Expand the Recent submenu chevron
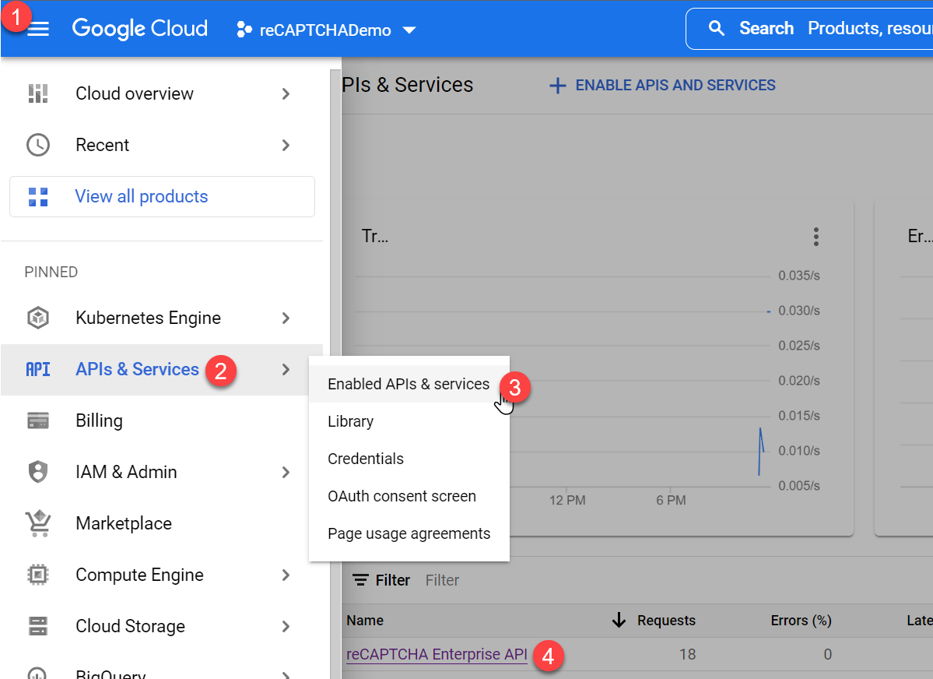 [x=286, y=145]
